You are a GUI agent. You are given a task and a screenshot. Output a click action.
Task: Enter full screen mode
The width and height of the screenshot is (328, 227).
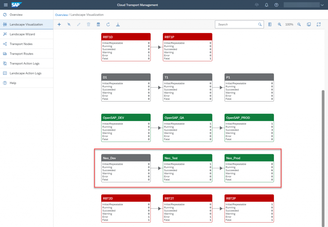click(x=319, y=24)
